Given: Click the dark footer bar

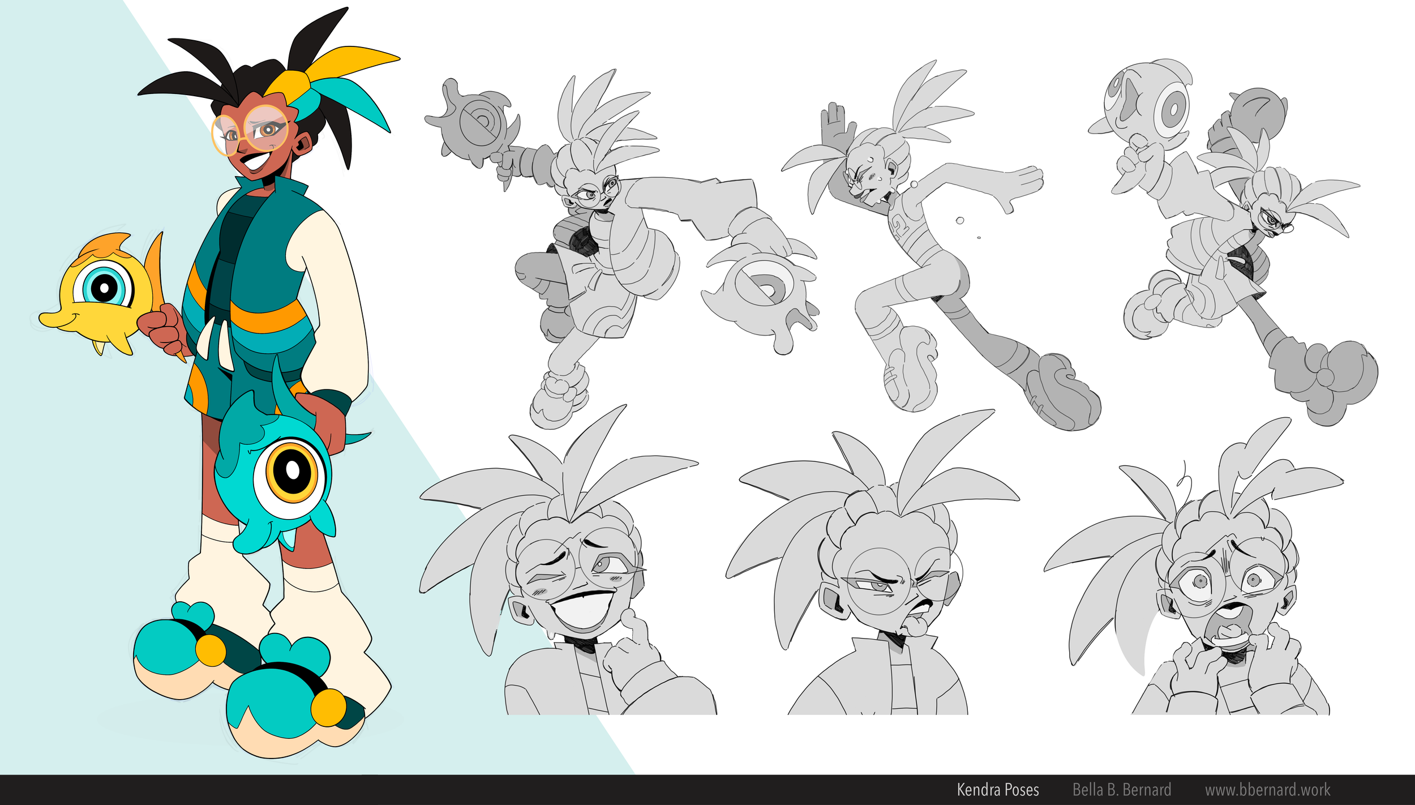Looking at the screenshot, I should 453,790.
